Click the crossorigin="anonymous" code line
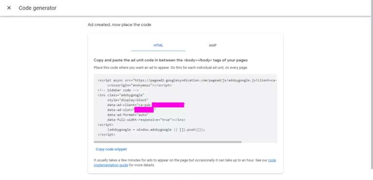 139,85
